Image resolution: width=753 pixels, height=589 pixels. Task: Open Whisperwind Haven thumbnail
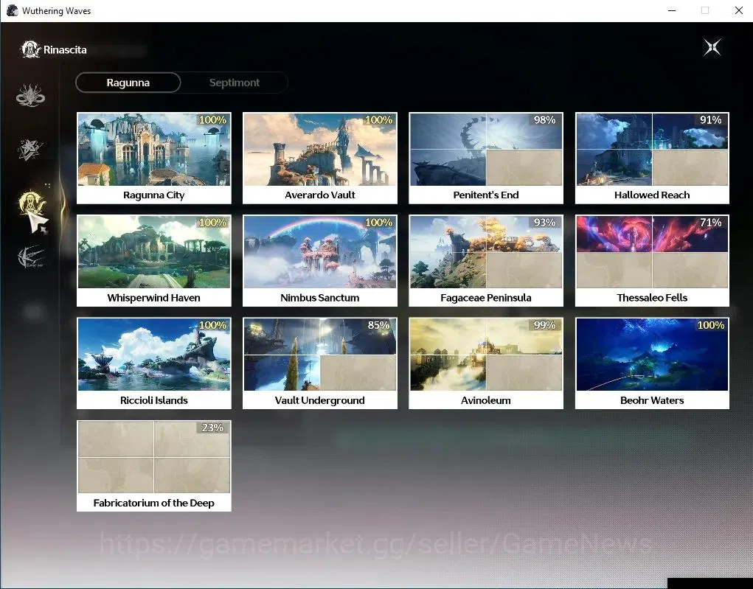click(154, 252)
